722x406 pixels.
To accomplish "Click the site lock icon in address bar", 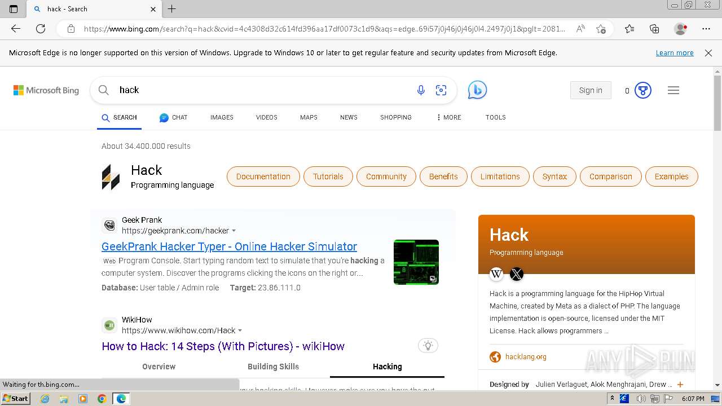I will click(x=71, y=29).
